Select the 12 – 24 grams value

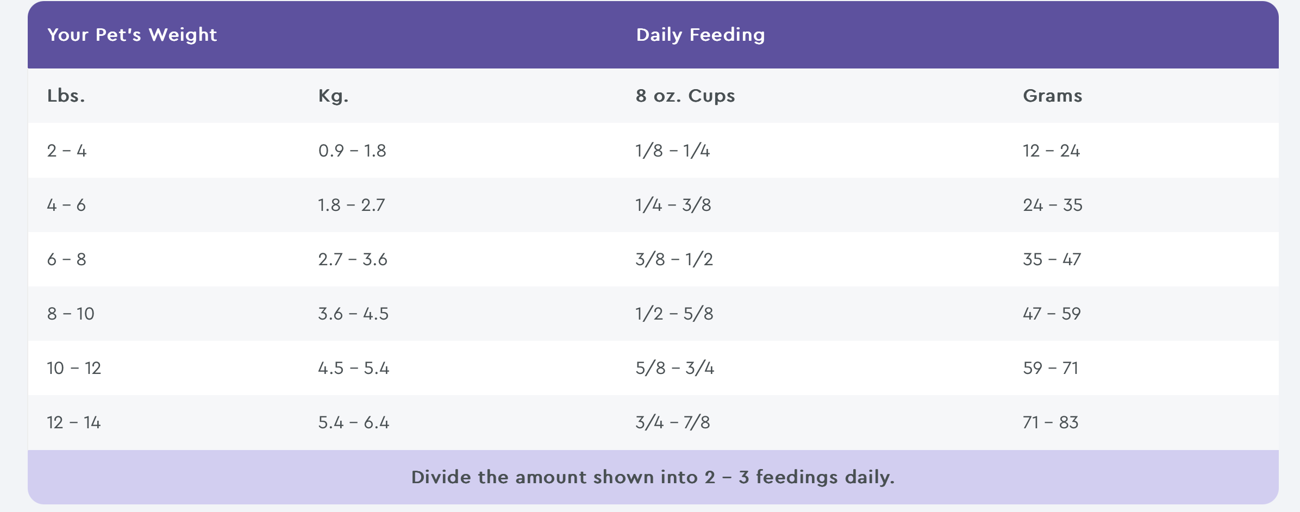(x=1051, y=151)
